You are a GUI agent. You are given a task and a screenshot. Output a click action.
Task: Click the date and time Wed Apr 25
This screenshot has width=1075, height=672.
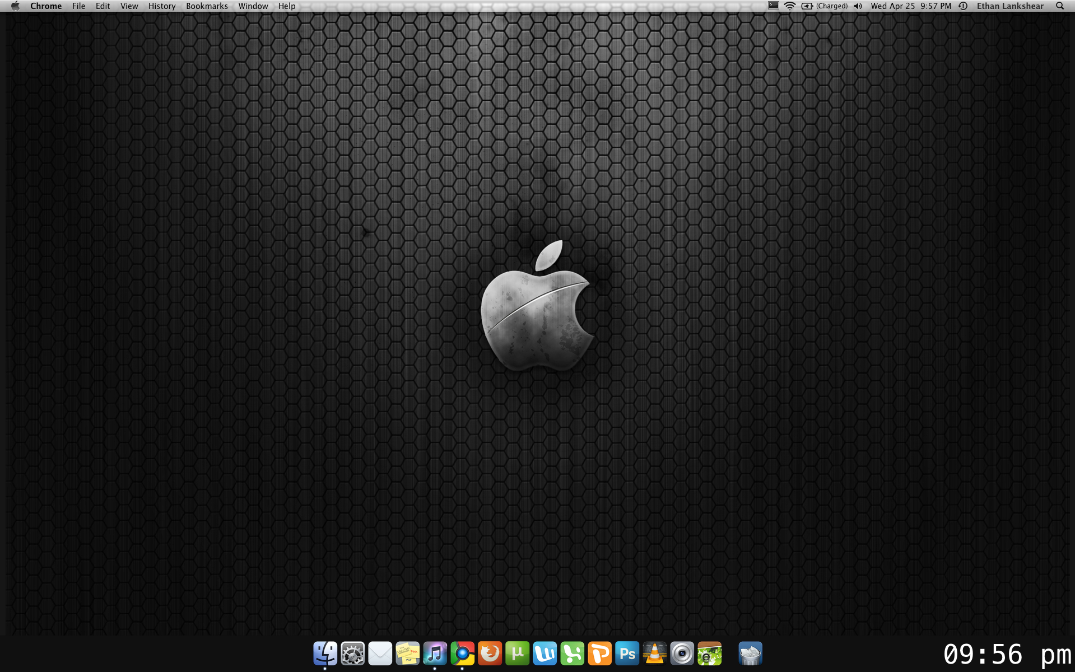(x=911, y=6)
